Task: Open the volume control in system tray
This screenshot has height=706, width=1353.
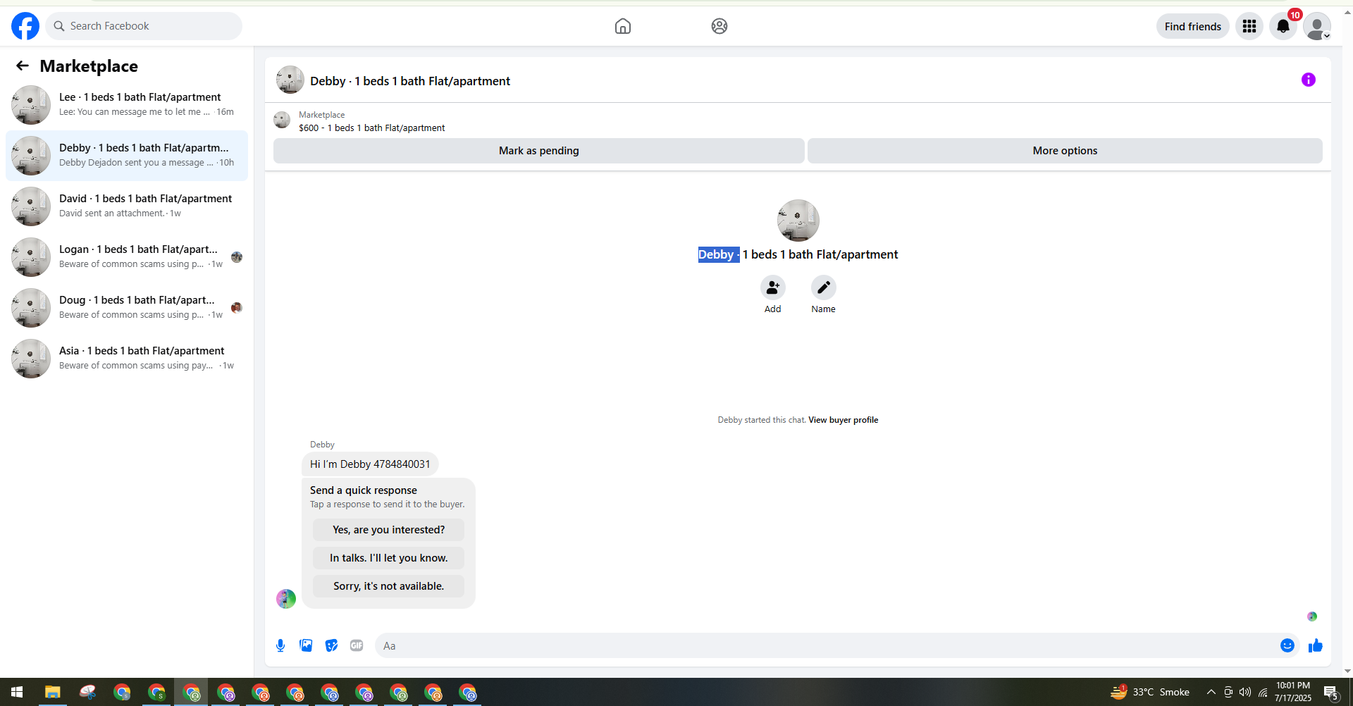Action: (x=1245, y=692)
